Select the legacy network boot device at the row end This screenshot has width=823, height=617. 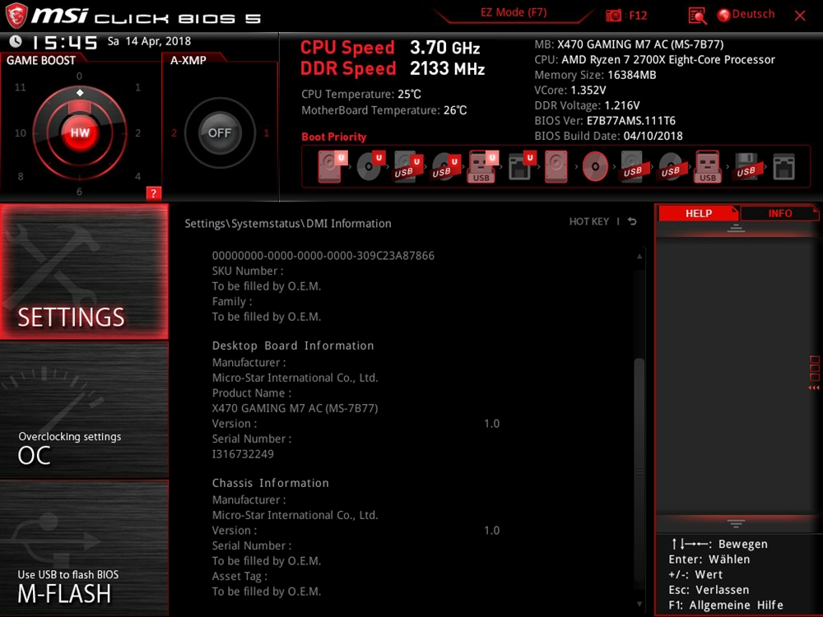point(783,167)
